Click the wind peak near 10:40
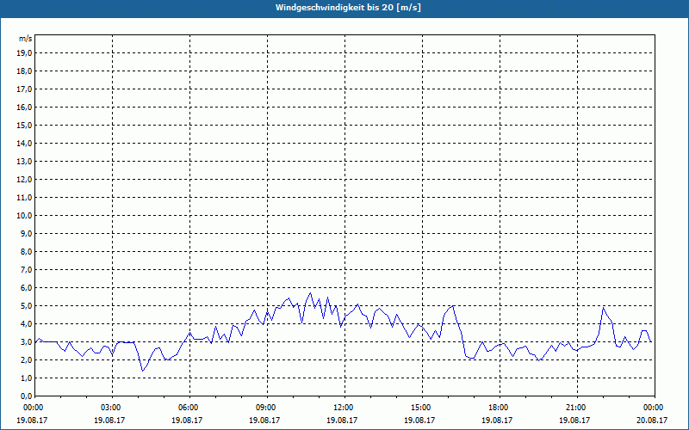The height and width of the screenshot is (430, 689). coord(310,293)
